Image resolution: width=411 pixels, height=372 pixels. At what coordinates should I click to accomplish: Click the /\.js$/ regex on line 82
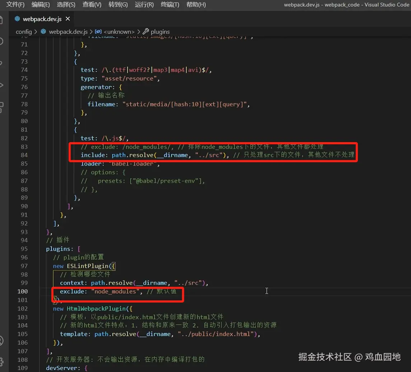coord(113,138)
